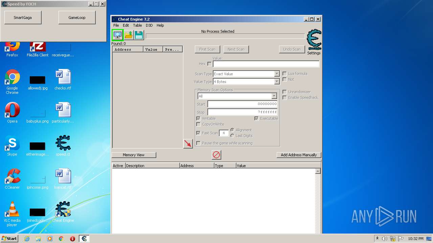The image size is (433, 243).
Task: Click media player taskbar icon
Action: coord(50,239)
